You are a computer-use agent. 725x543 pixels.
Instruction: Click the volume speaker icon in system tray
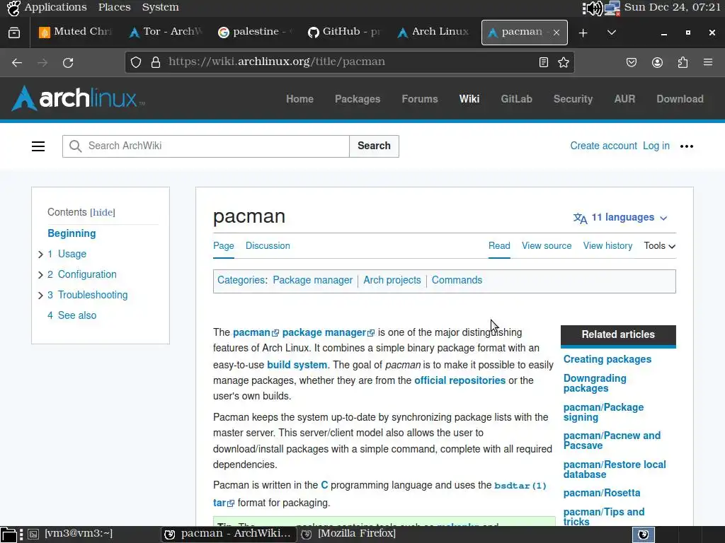click(x=593, y=8)
